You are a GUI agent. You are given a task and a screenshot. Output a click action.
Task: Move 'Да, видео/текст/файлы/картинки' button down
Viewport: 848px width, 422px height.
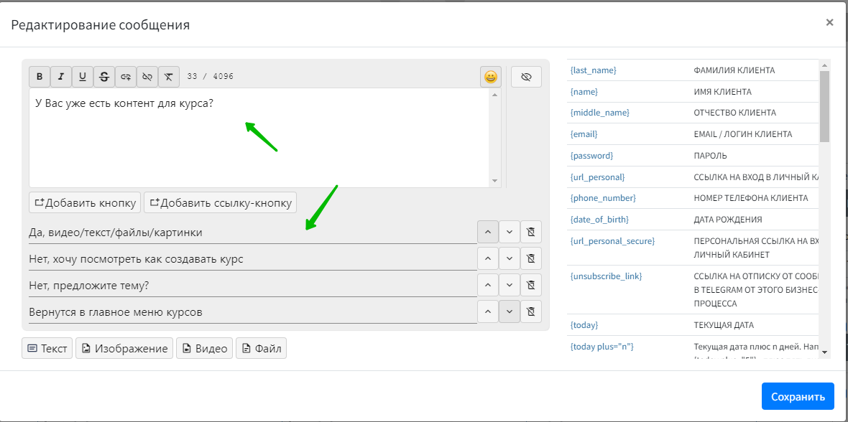[510, 232]
